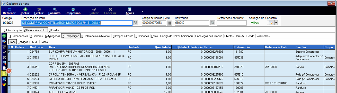Select the 2 Relacionamentos tab

click(x=35, y=30)
